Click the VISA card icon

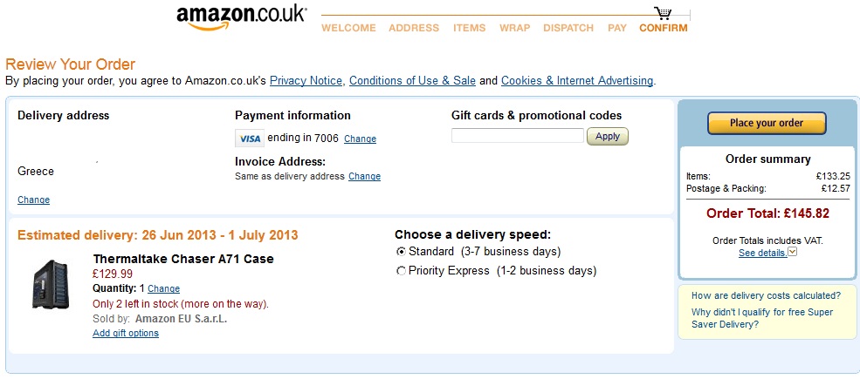click(250, 139)
